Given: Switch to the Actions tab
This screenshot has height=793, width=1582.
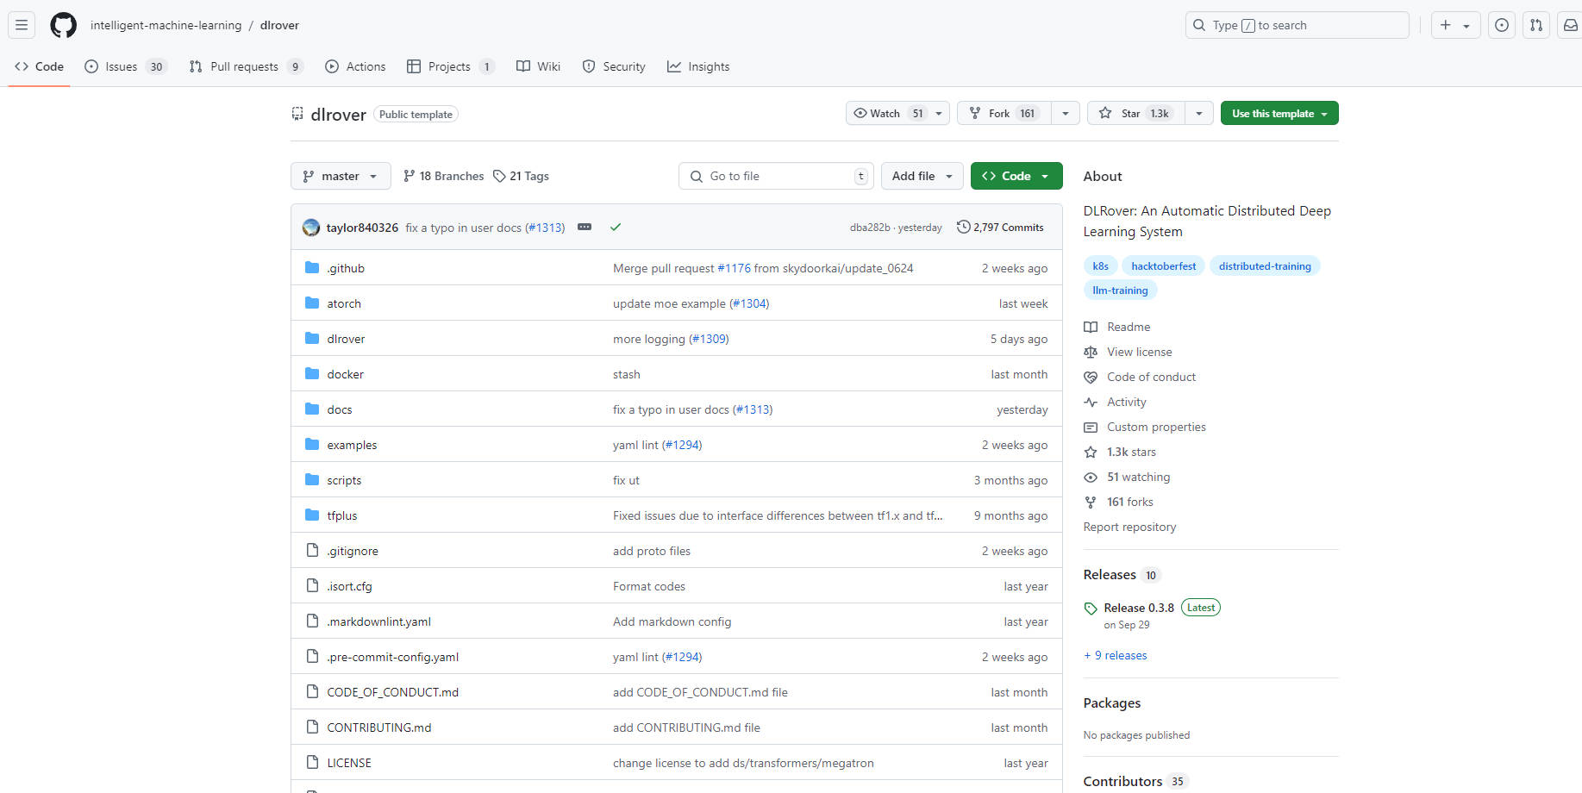Looking at the screenshot, I should (355, 66).
